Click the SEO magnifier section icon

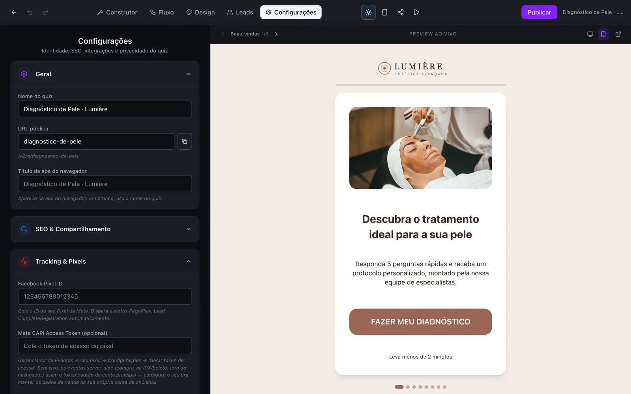click(x=24, y=229)
